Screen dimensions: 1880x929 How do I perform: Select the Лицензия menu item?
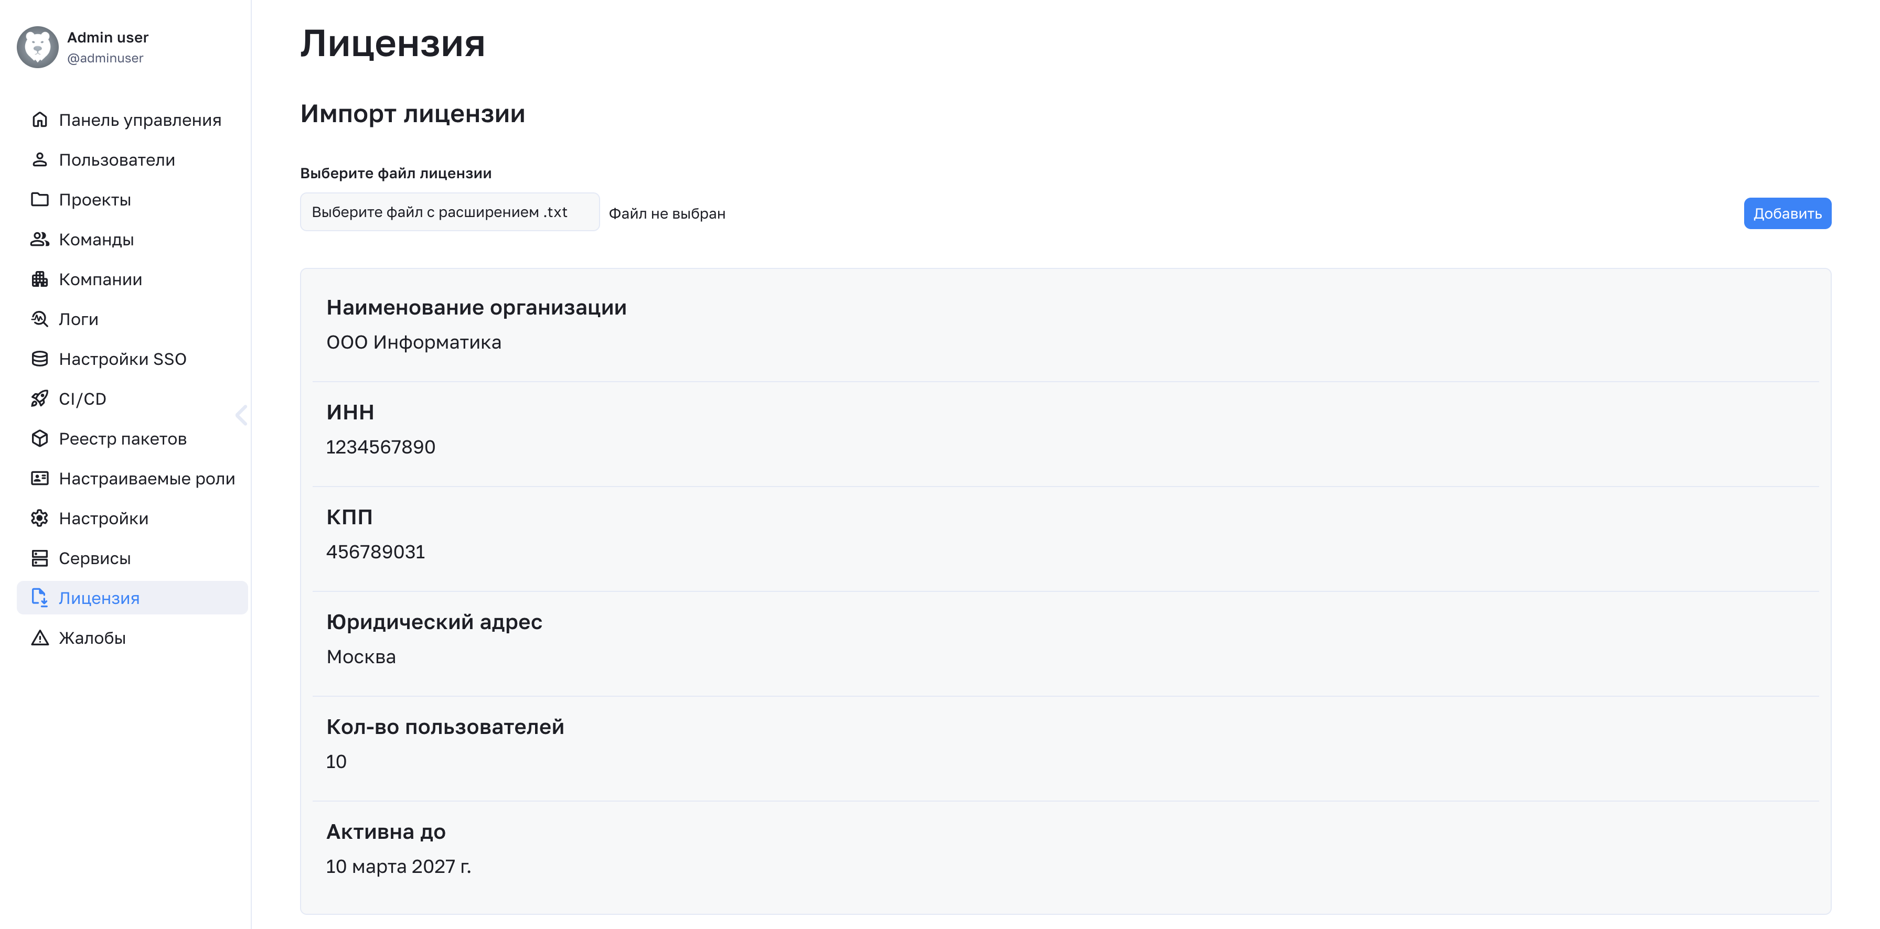coord(99,598)
